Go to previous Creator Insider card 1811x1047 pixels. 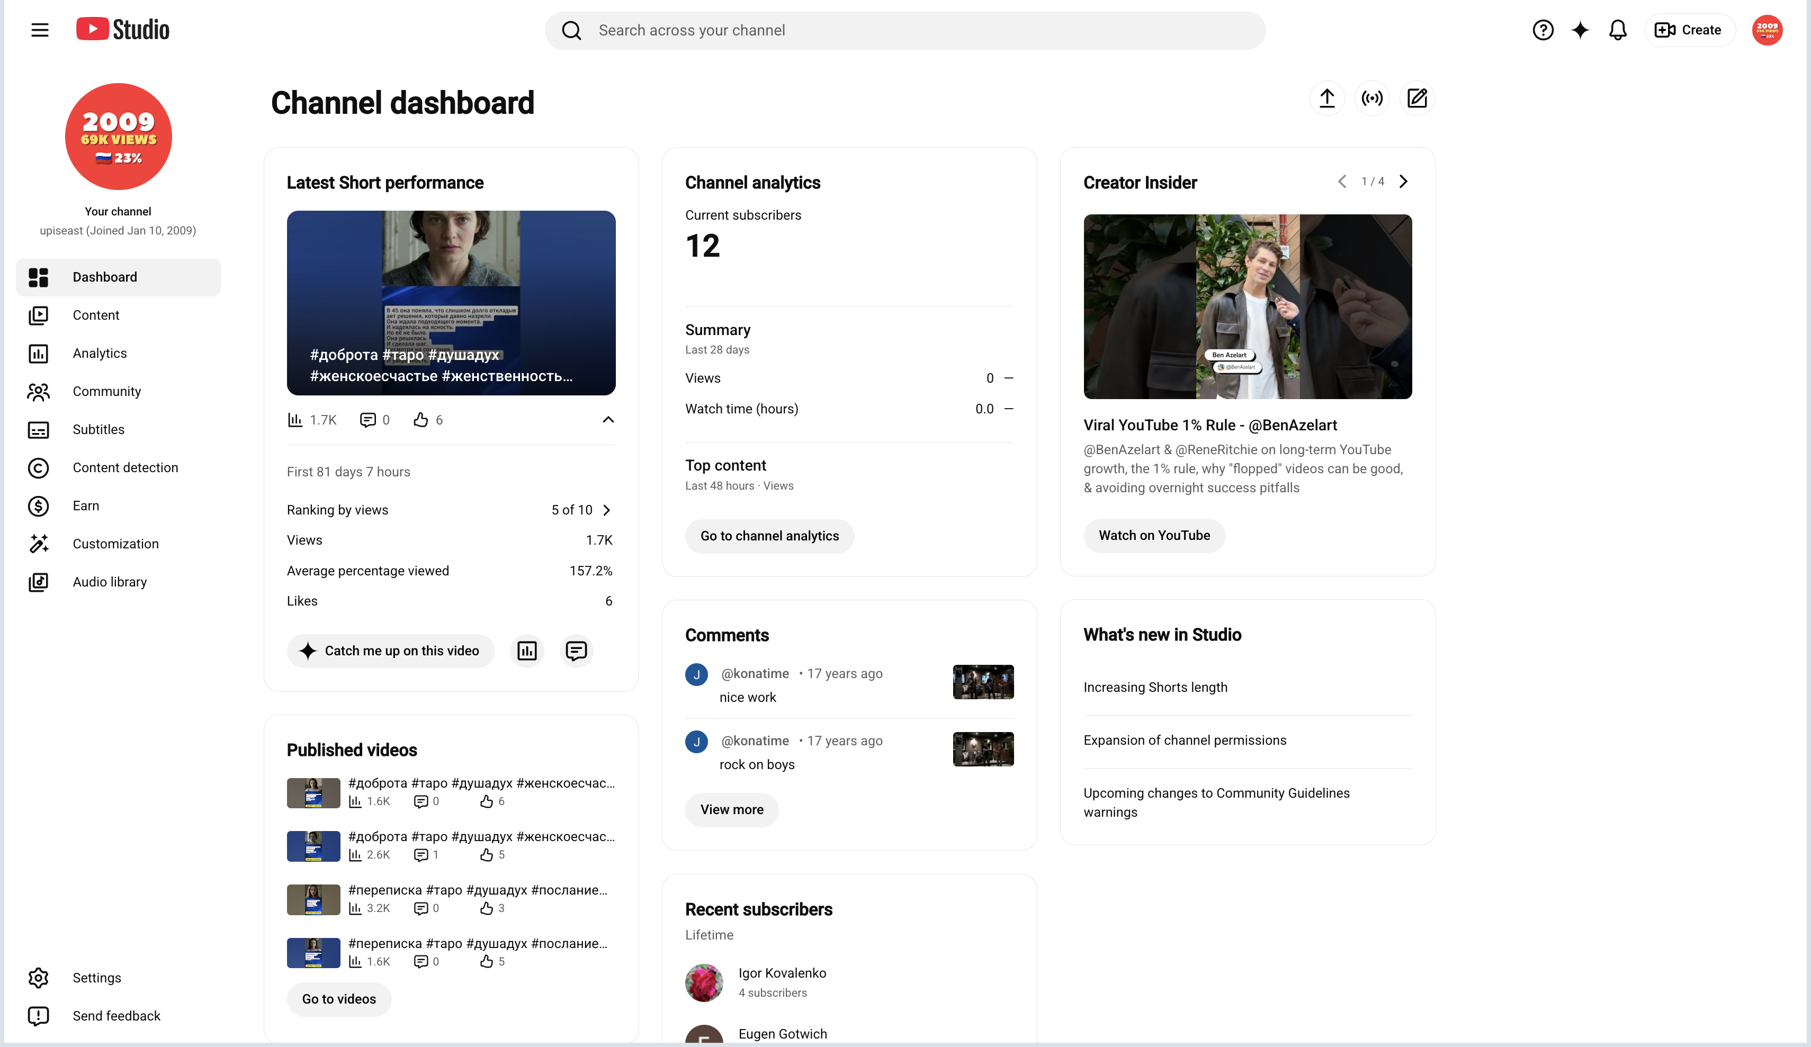(1342, 182)
